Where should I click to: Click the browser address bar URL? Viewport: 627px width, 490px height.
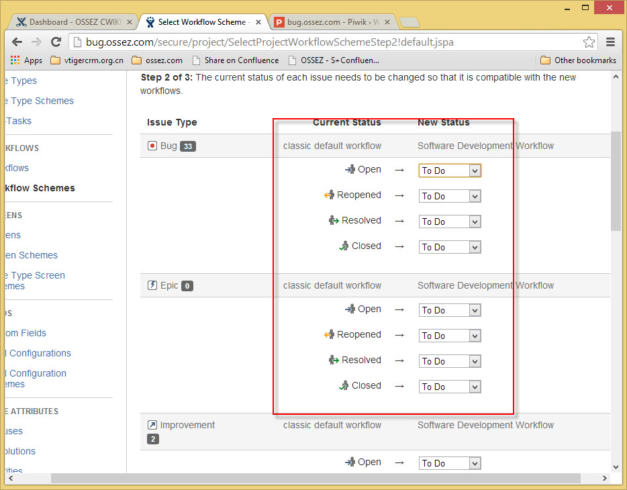point(269,42)
